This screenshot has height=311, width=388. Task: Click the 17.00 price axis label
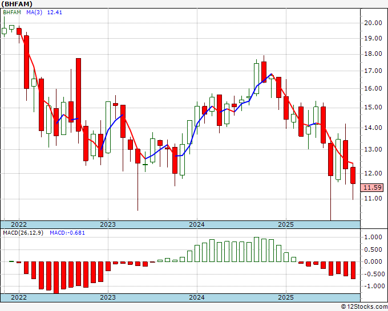(373, 71)
